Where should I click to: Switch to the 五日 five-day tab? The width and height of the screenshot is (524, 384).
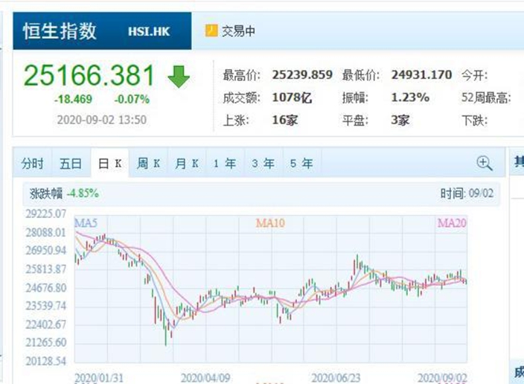(71, 164)
